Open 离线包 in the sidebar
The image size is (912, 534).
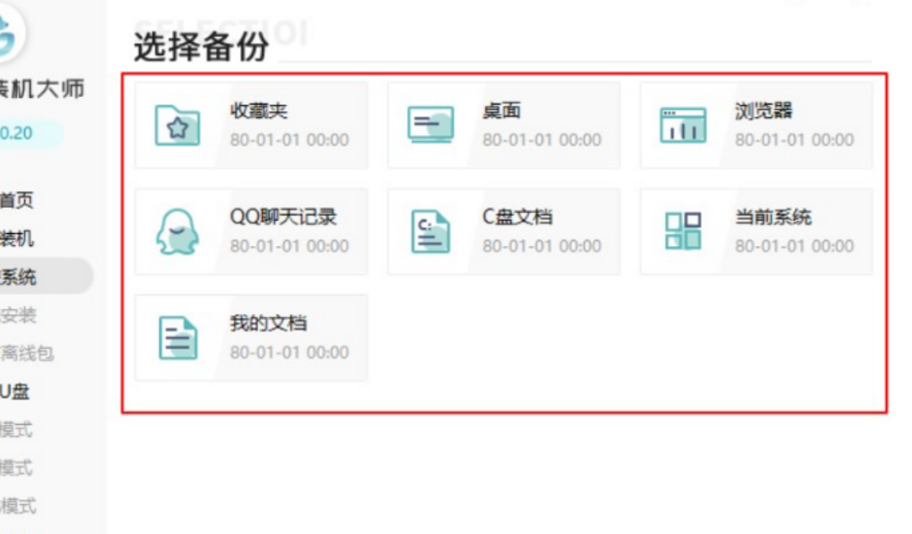27,353
